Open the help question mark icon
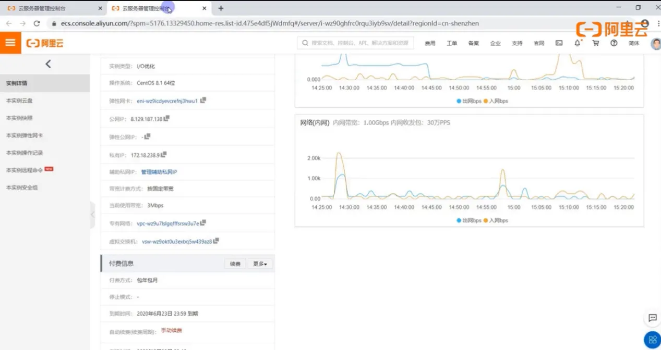This screenshot has width=661, height=350. click(x=614, y=43)
